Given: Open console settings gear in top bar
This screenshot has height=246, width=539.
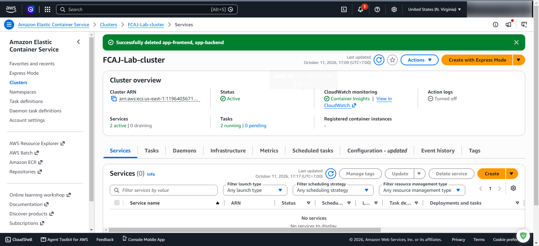Looking at the screenshot, I should tap(394, 9).
